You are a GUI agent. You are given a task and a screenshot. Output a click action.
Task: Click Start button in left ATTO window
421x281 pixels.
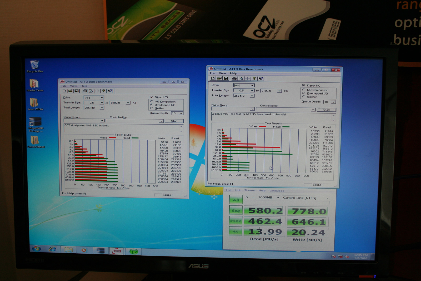point(174,121)
